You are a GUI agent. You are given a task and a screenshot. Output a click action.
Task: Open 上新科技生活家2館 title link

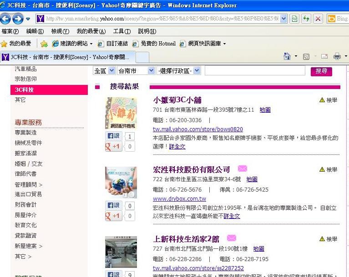pos(186,239)
